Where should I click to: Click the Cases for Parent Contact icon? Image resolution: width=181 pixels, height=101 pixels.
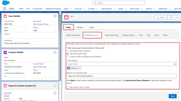tap(5, 86)
